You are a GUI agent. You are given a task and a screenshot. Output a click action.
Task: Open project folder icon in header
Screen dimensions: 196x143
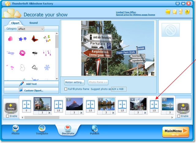(x=168, y=12)
